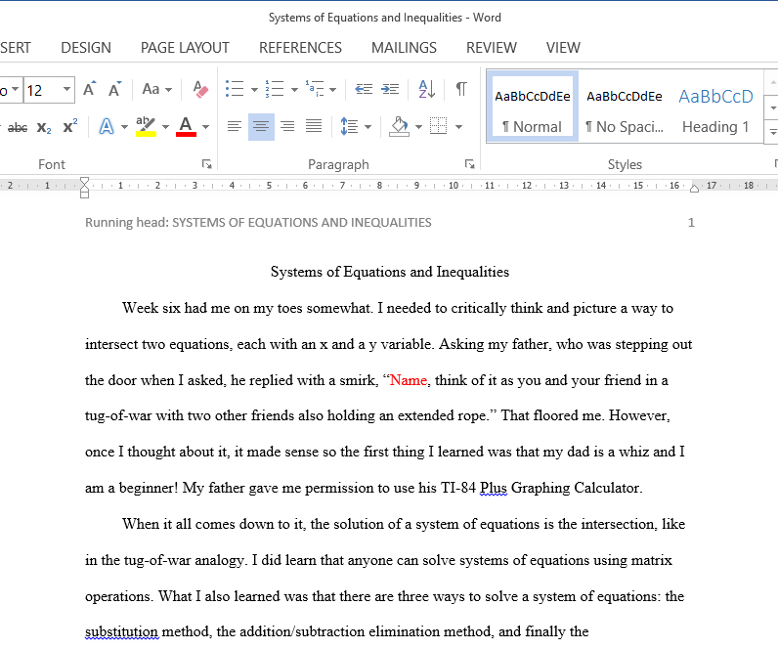The width and height of the screenshot is (778, 649).
Task: Open the font size dropdown
Action: coord(66,89)
